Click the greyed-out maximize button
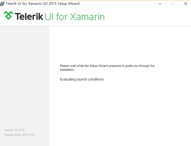The image size is (191, 146). (173, 4)
